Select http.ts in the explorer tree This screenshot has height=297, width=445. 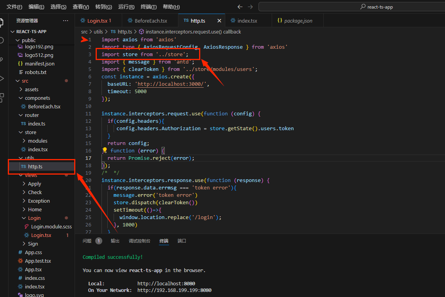(x=41, y=167)
